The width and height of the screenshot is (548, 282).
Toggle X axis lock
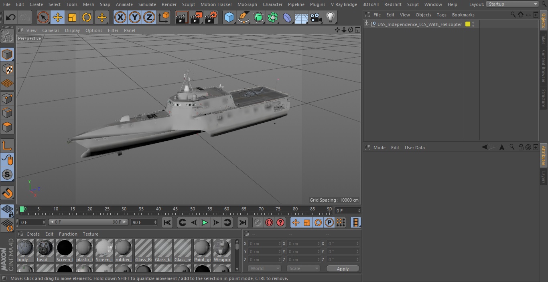pyautogui.click(x=120, y=17)
